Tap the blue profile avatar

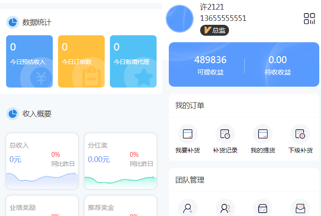(x=180, y=19)
